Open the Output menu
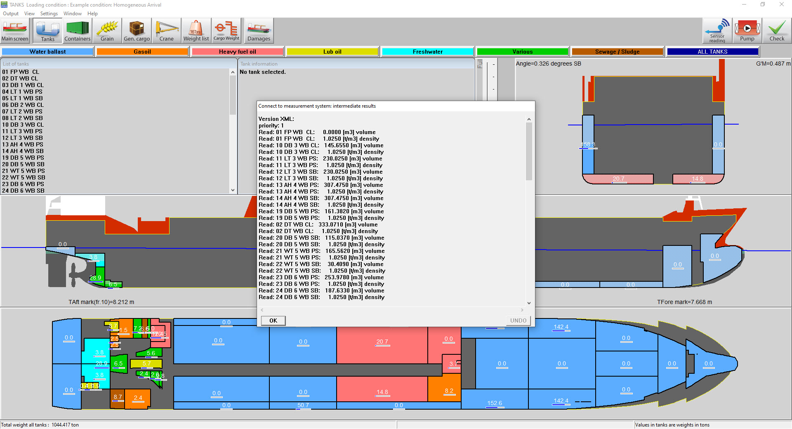This screenshot has width=792, height=429. coord(11,14)
